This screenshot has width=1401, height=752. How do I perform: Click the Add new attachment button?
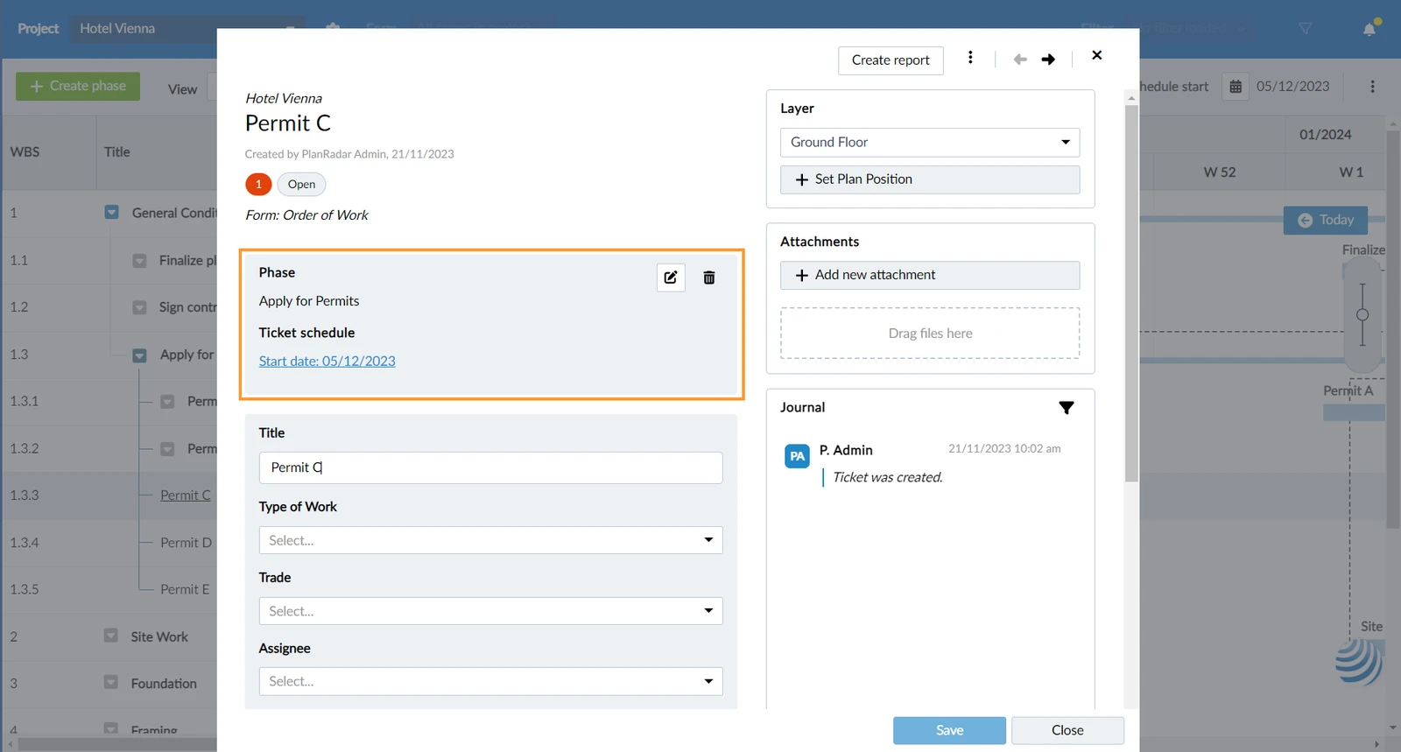(x=930, y=275)
